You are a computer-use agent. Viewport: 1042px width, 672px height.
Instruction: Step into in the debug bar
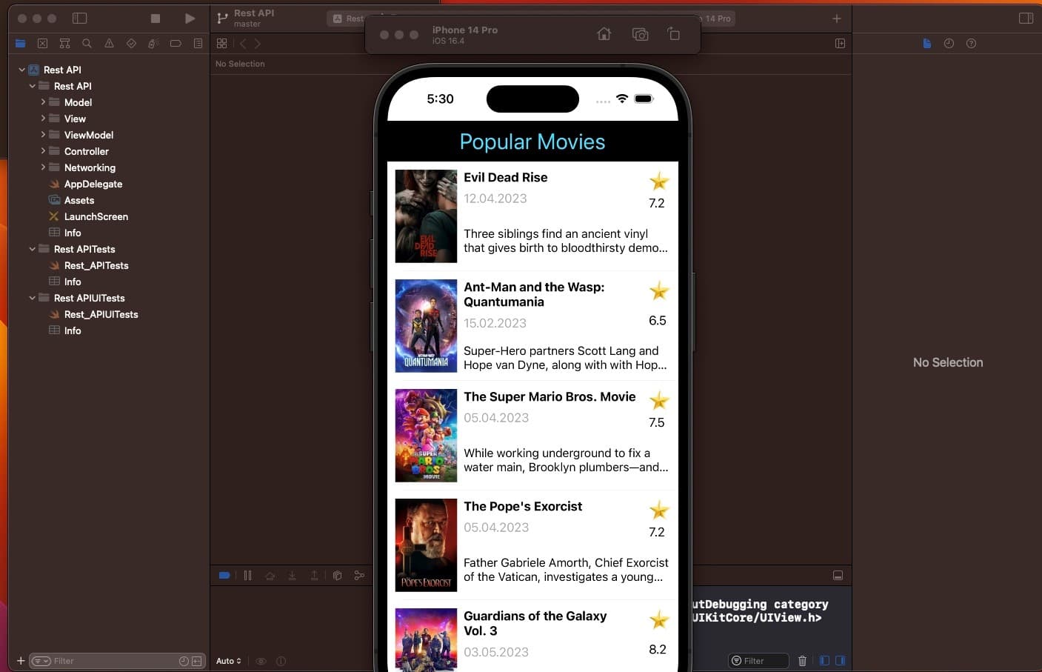click(292, 575)
